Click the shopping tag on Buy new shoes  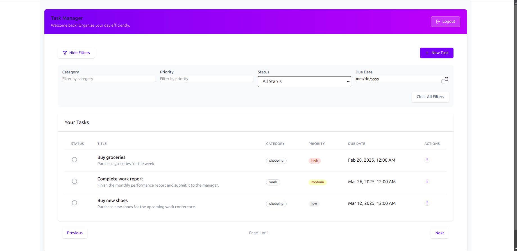coord(276,204)
